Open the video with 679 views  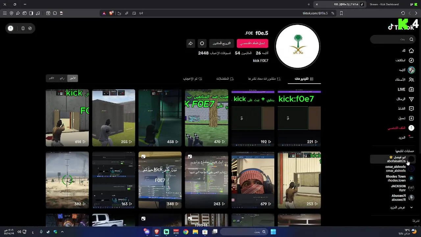click(x=253, y=180)
